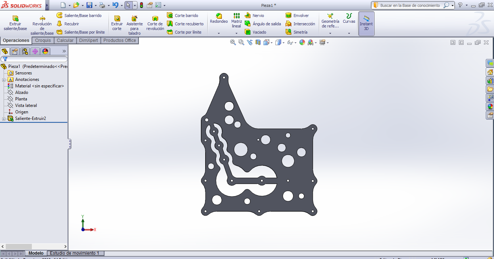494x259 pixels.
Task: Toggle the Select cursor tool
Action: point(128,5)
